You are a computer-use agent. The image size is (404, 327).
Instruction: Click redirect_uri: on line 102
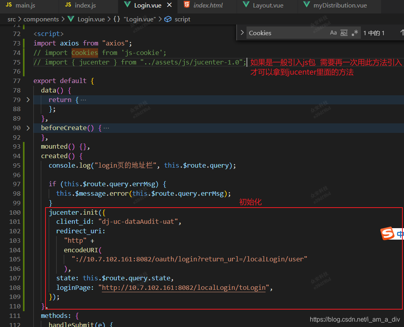coord(81,231)
